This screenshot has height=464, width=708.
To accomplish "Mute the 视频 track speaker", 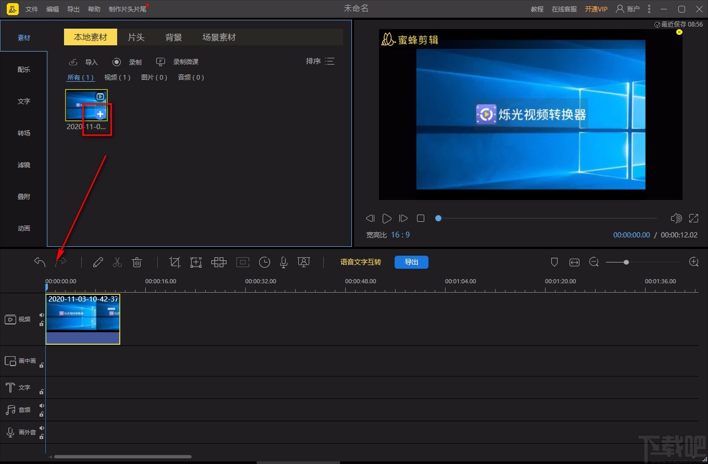I will pyautogui.click(x=42, y=315).
